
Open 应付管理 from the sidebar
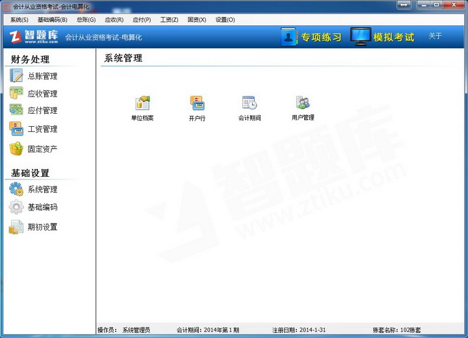pyautogui.click(x=42, y=110)
